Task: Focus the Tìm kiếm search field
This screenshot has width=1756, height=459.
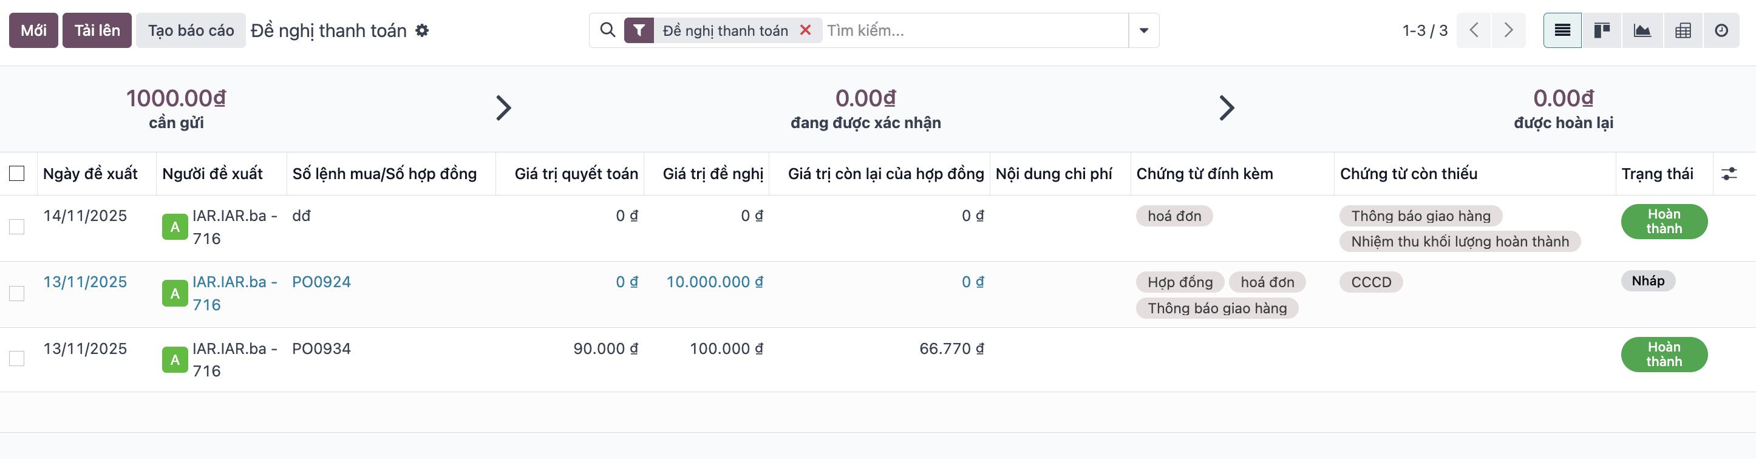Action: (975, 31)
